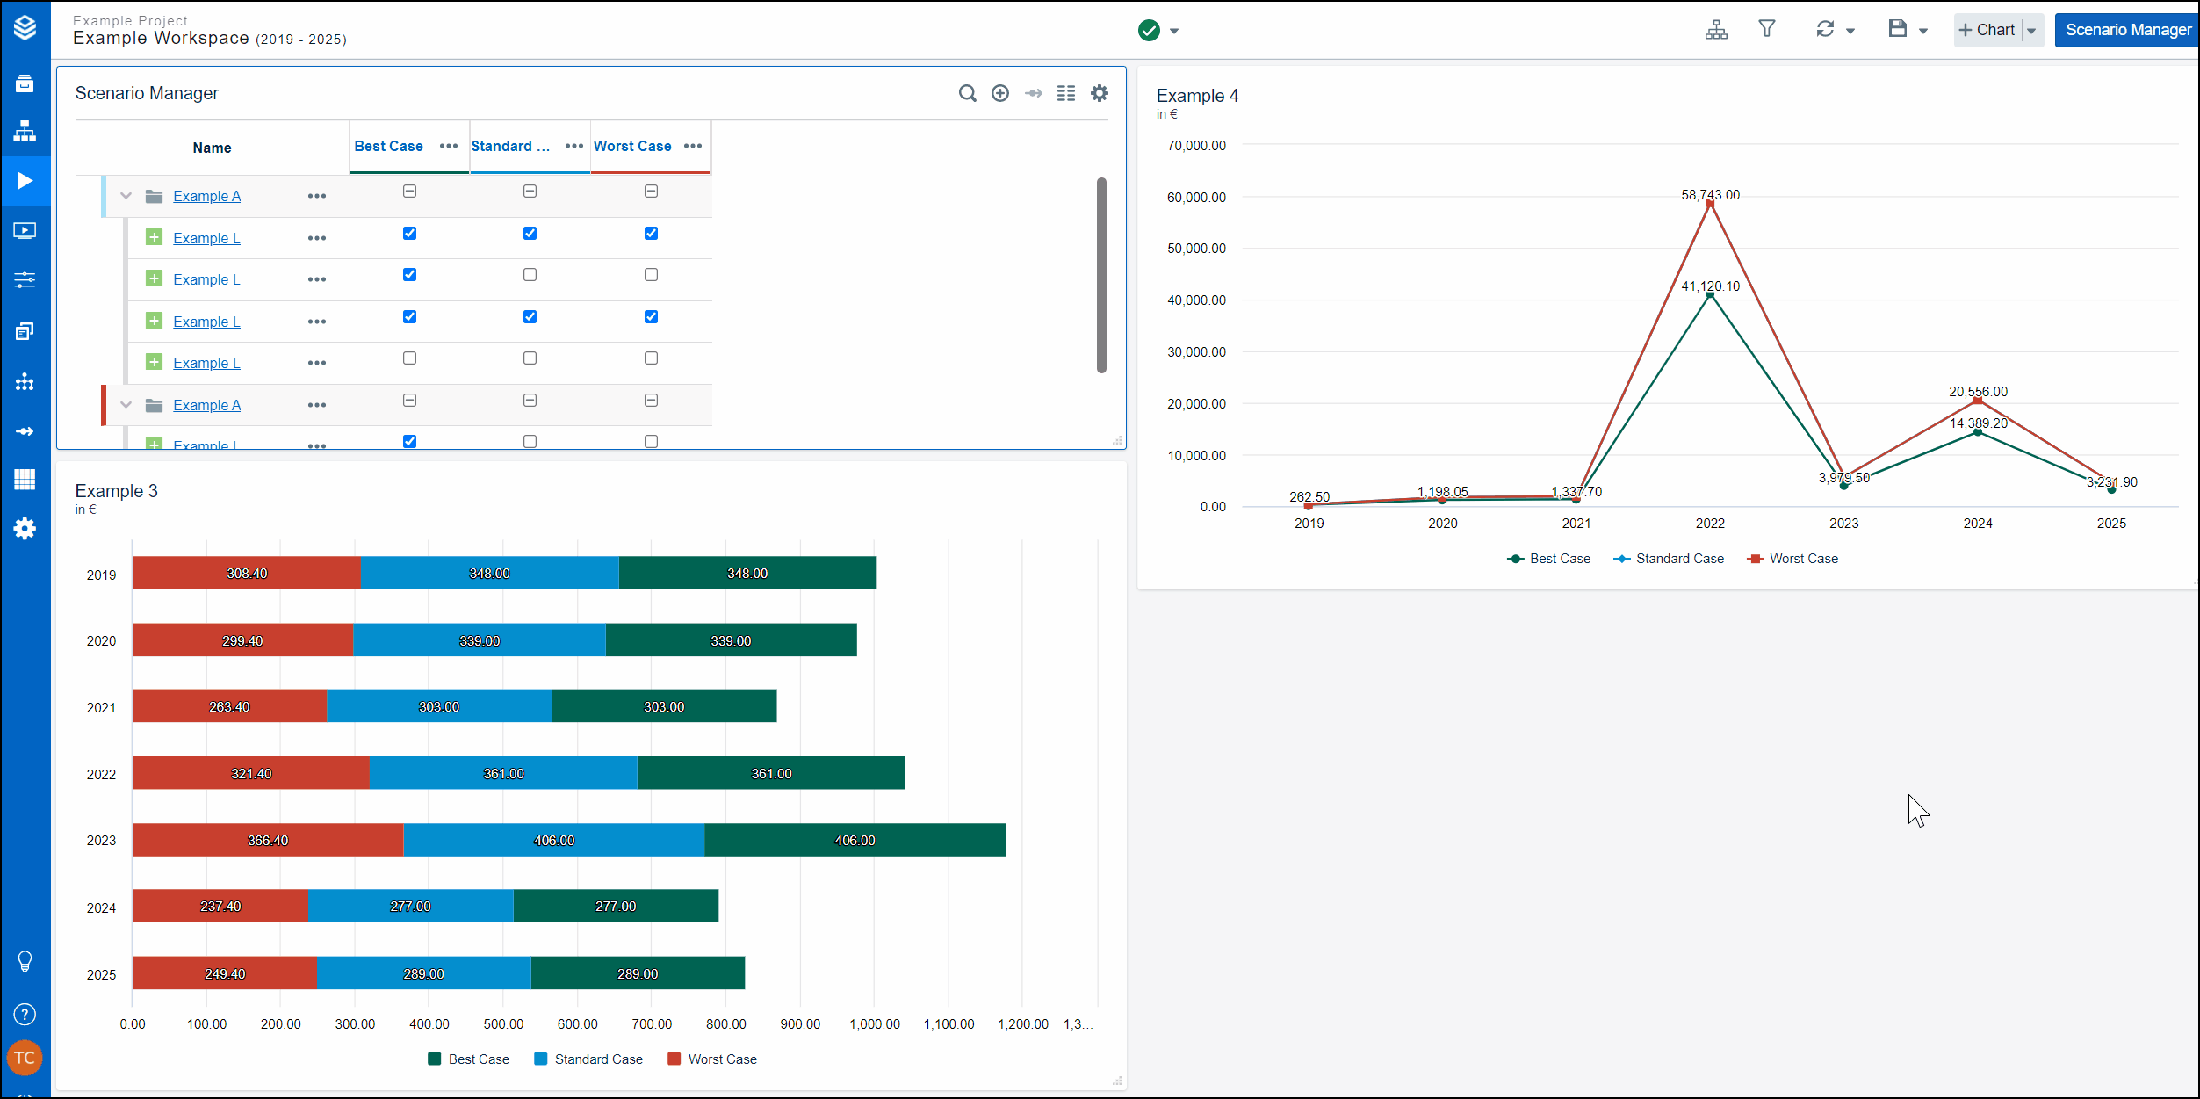Collapse the first Example A folder
This screenshot has height=1099, width=2200.
[x=126, y=196]
